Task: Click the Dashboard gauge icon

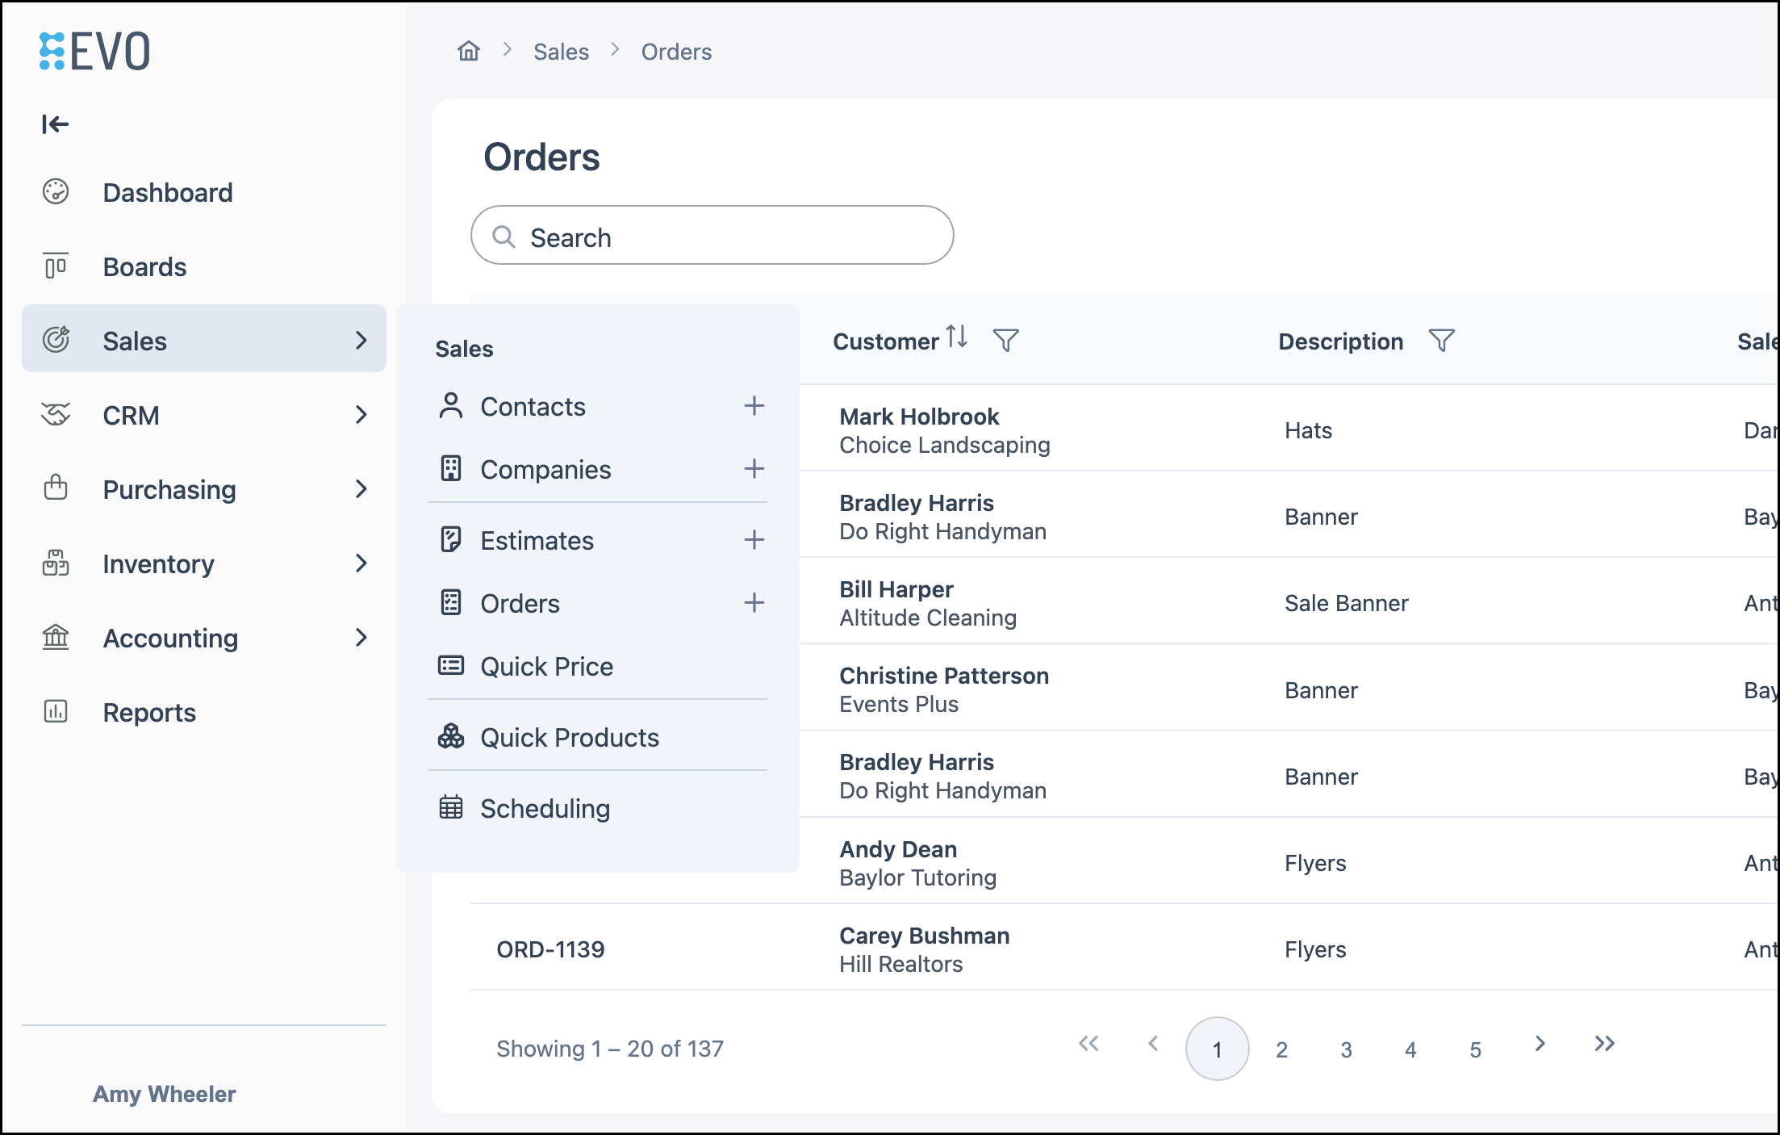Action: pyautogui.click(x=56, y=192)
